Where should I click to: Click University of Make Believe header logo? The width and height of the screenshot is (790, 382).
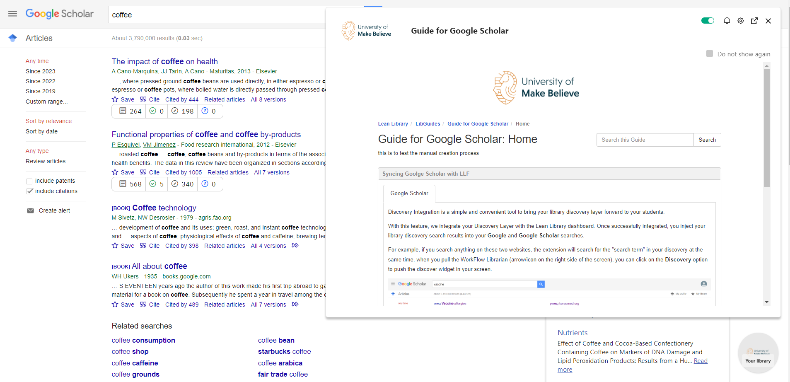click(366, 30)
